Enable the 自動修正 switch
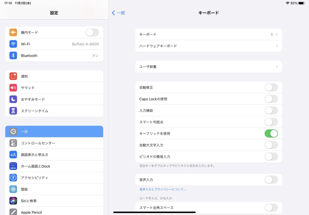 pyautogui.click(x=271, y=88)
